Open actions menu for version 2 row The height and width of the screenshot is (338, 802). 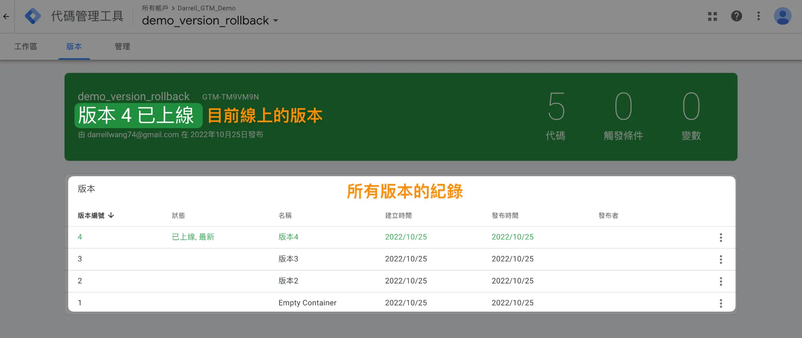721,281
